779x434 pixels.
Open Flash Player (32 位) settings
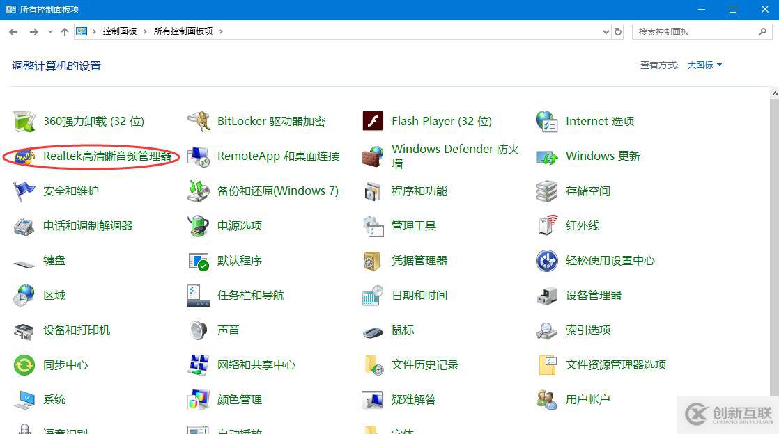click(x=440, y=120)
